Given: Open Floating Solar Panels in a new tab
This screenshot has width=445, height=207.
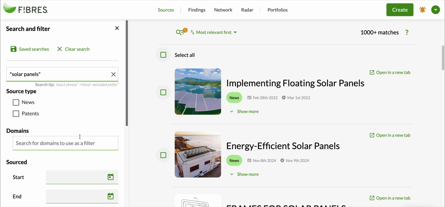Looking at the screenshot, I should pos(390,72).
